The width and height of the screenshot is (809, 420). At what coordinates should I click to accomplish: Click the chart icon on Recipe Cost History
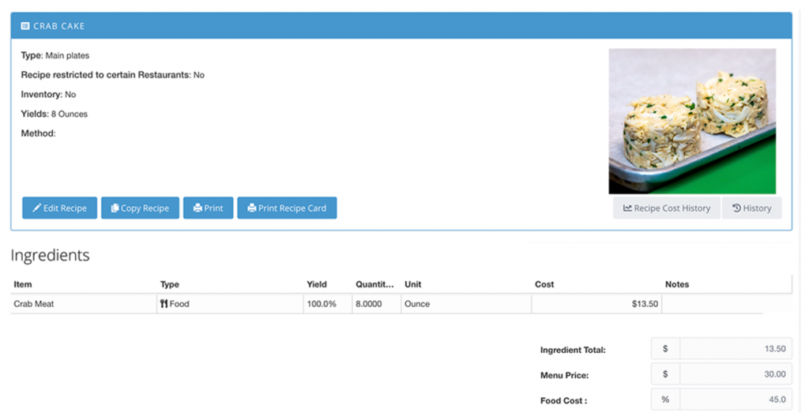(627, 208)
